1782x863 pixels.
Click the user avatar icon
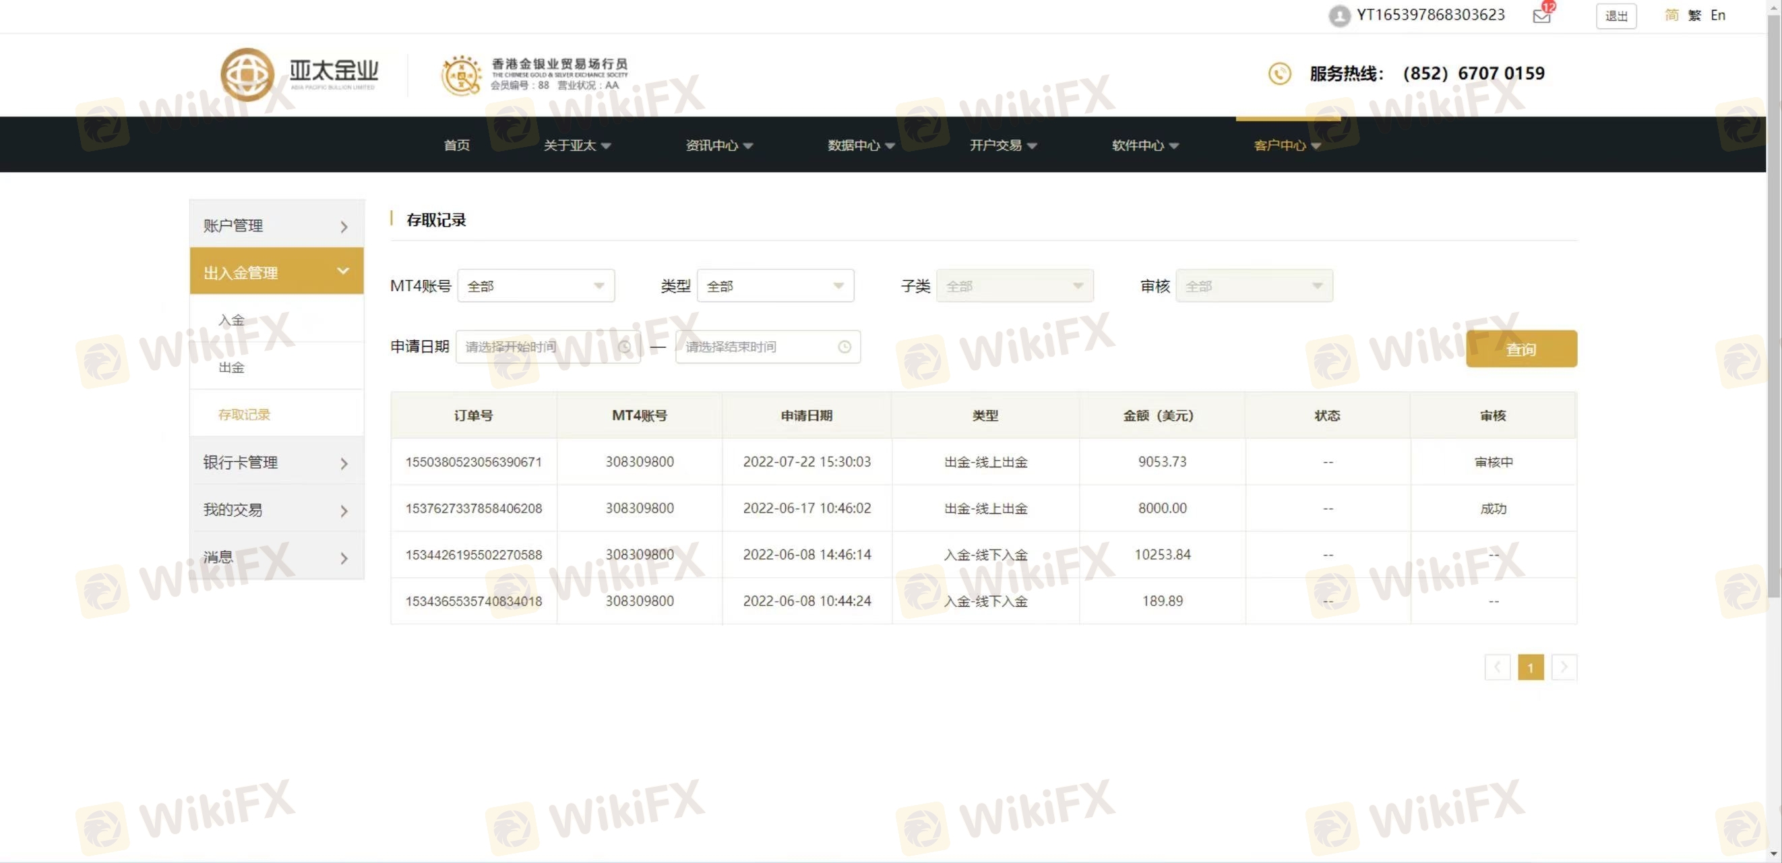[x=1339, y=16]
